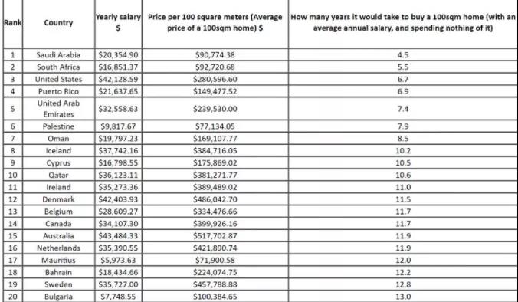Select the United Arab Emirates cell
The height and width of the screenshot is (302, 518).
[x=58, y=109]
